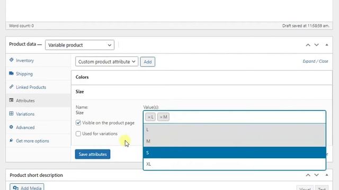The image size is (339, 190).
Task: Open the Shipping tab
Action: click(38, 74)
